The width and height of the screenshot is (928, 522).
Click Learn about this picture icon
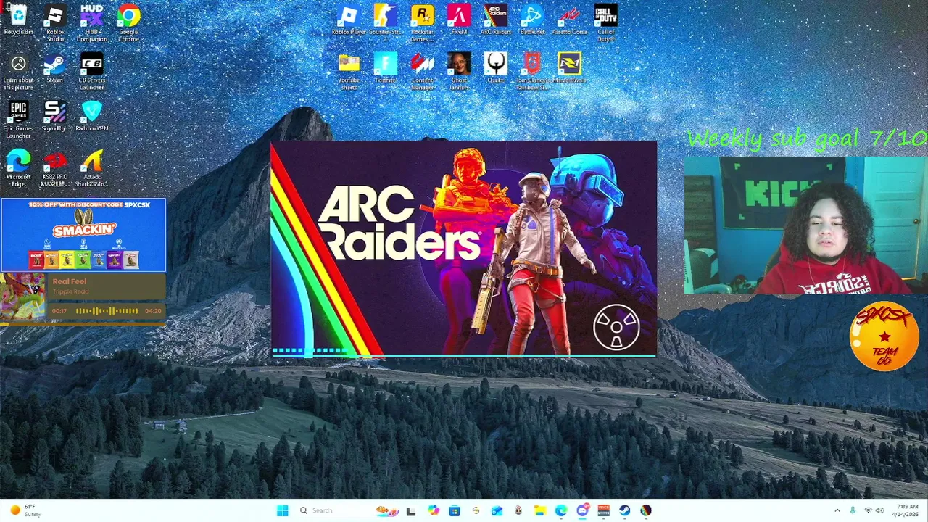(x=18, y=72)
